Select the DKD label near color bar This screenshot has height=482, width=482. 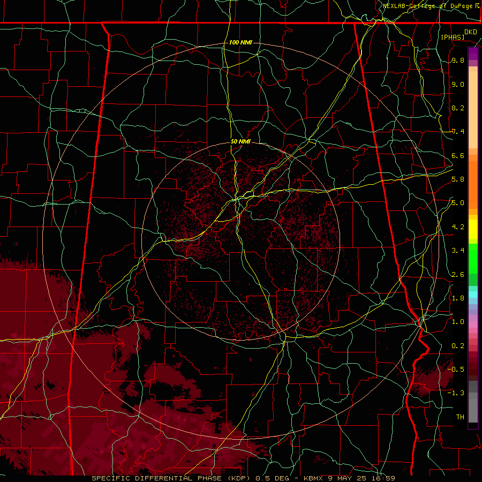click(471, 32)
